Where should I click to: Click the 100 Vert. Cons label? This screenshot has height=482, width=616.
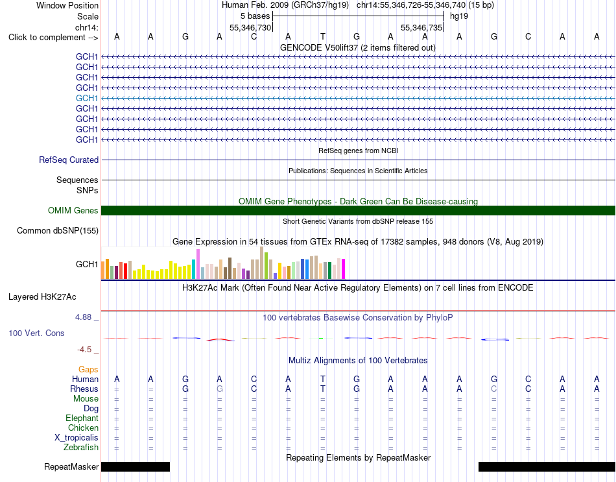tap(36, 333)
